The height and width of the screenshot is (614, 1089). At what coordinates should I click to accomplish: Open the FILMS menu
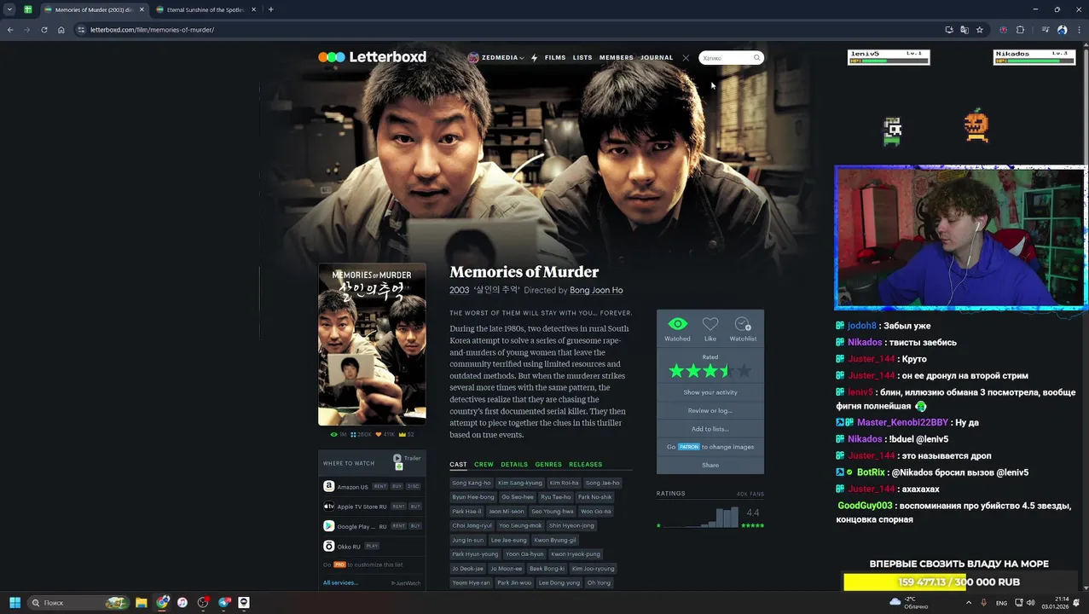[x=555, y=58]
